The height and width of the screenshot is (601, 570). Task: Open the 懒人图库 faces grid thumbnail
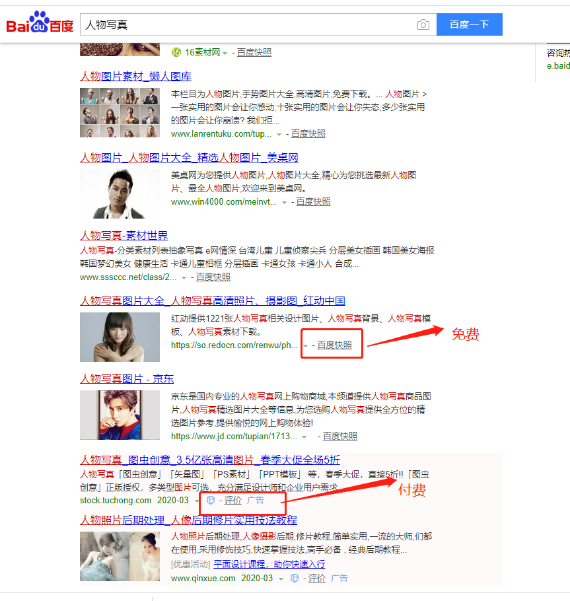coord(120,112)
